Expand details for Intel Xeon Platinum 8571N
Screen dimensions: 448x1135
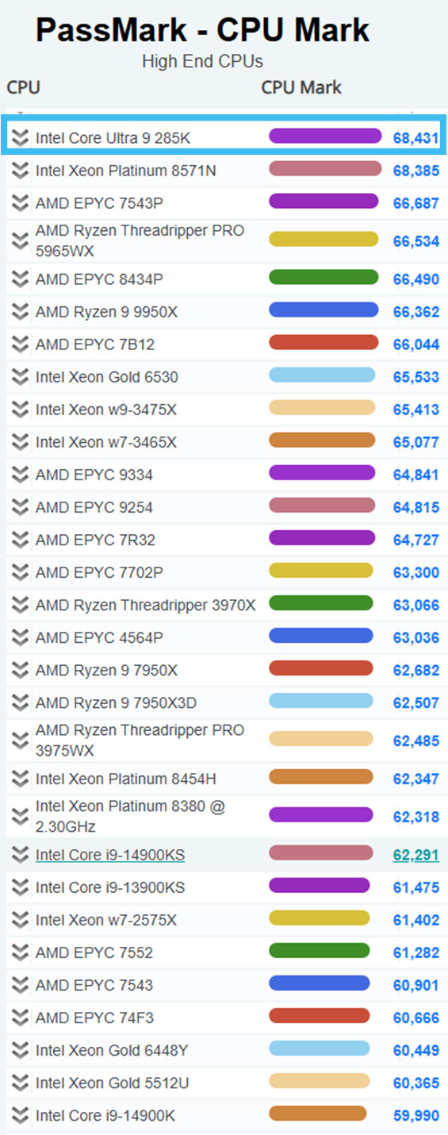(x=21, y=171)
